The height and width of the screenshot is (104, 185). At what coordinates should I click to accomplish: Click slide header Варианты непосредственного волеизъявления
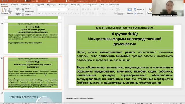pyautogui.click(x=125, y=28)
